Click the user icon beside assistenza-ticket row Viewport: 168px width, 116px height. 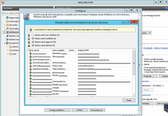point(30,69)
